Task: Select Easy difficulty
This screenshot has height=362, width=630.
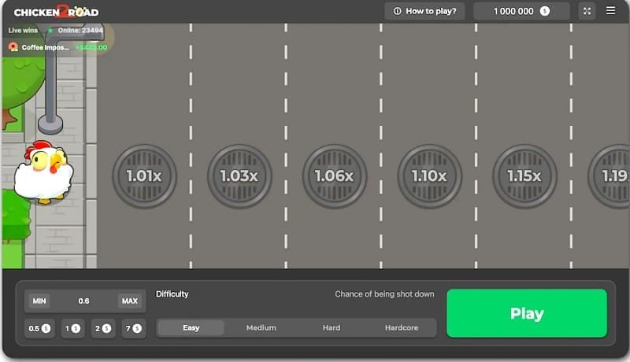Action: click(x=191, y=327)
